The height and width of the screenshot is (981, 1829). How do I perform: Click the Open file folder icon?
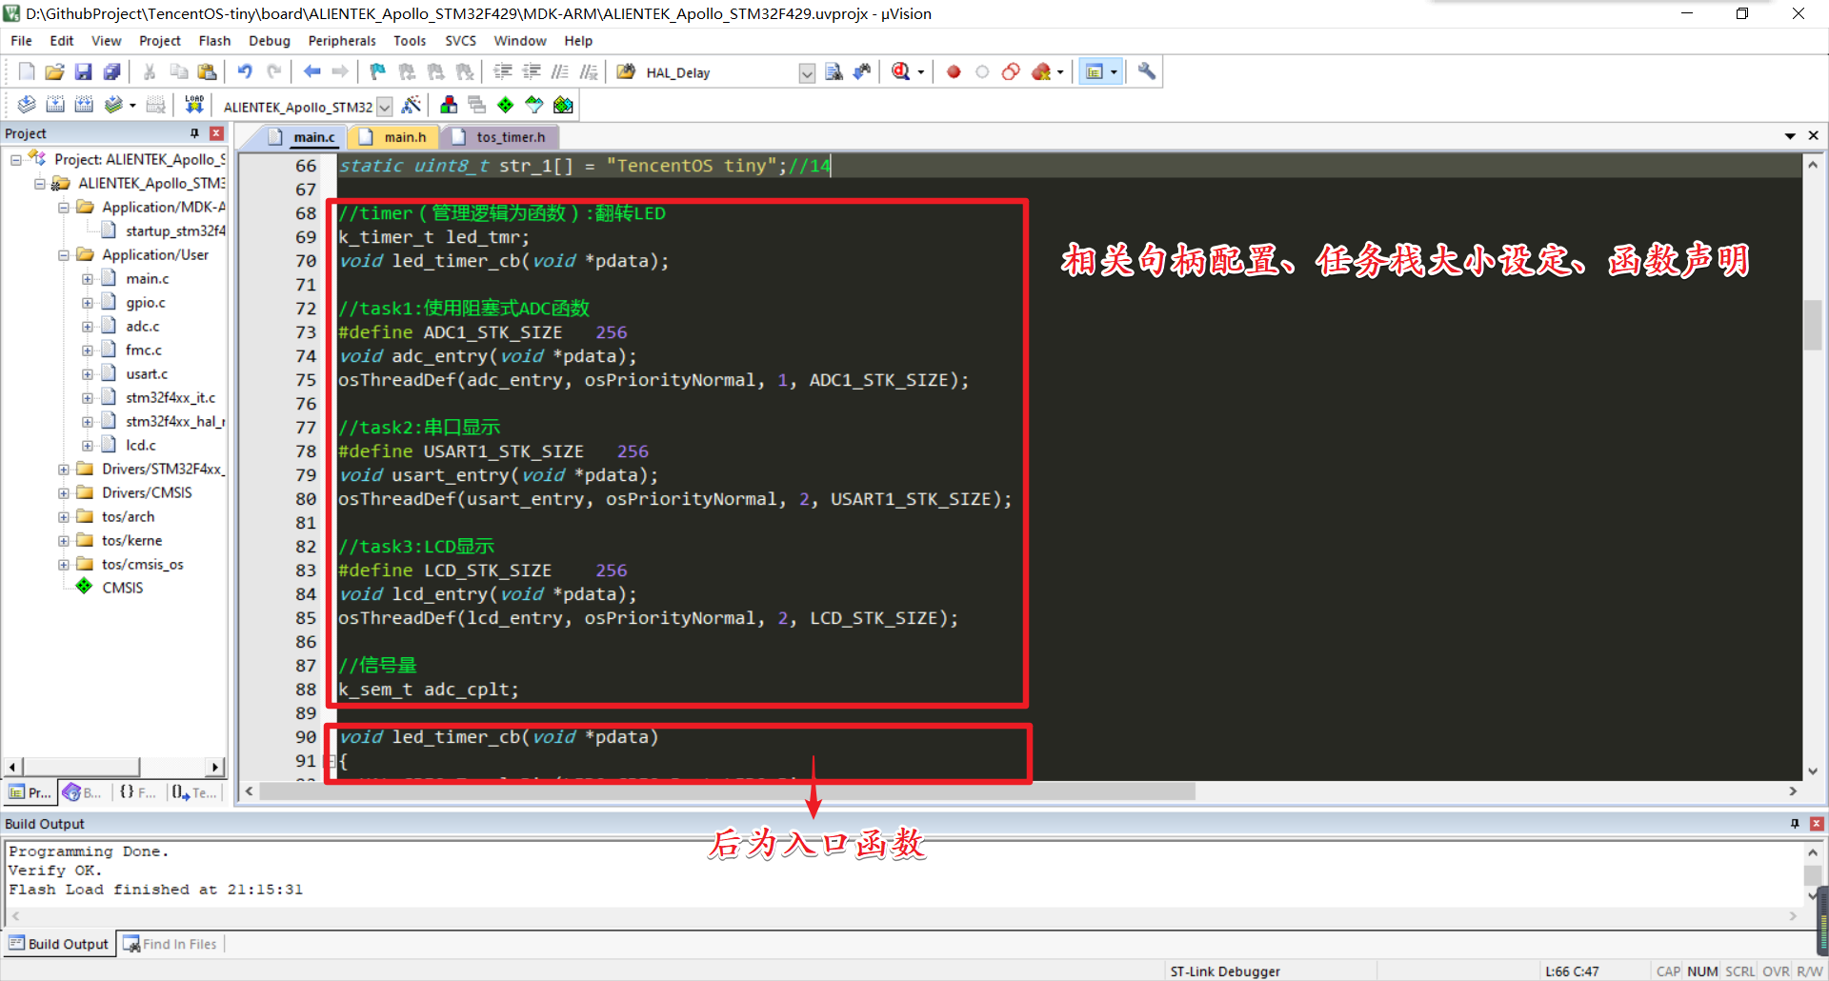54,71
